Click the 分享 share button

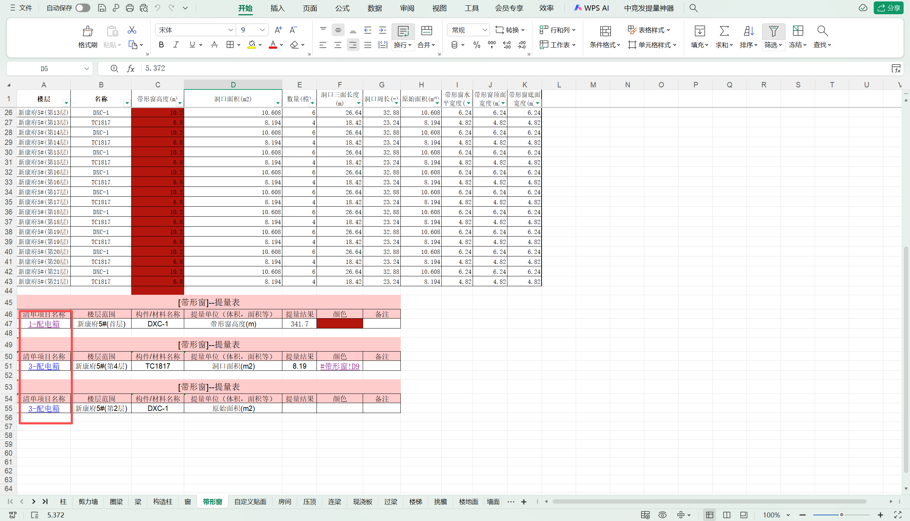tap(889, 8)
